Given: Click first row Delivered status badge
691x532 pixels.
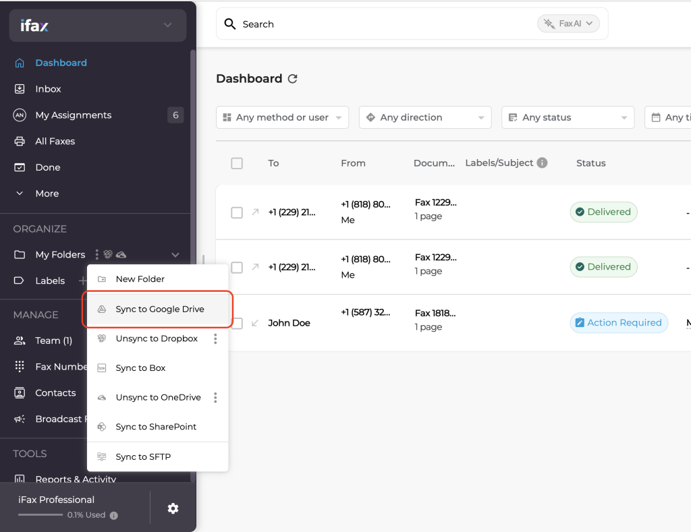Looking at the screenshot, I should click(x=603, y=212).
